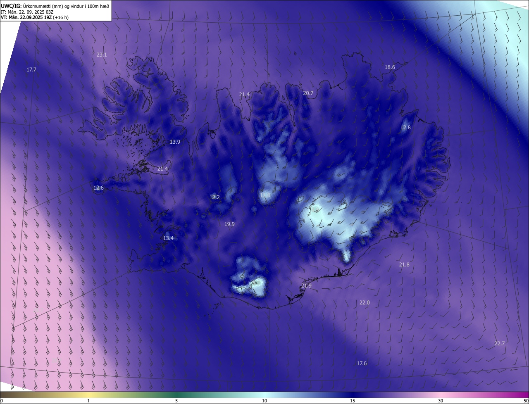This screenshot has height=404, width=529.
Task: Select the initial time line 'IT: Mán. 22. 09. 2025 03Z'
Action: pos(27,12)
